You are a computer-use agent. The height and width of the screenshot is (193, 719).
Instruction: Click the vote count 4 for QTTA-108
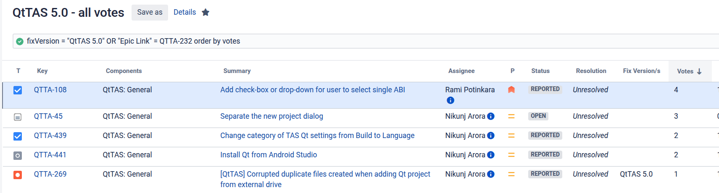676,90
